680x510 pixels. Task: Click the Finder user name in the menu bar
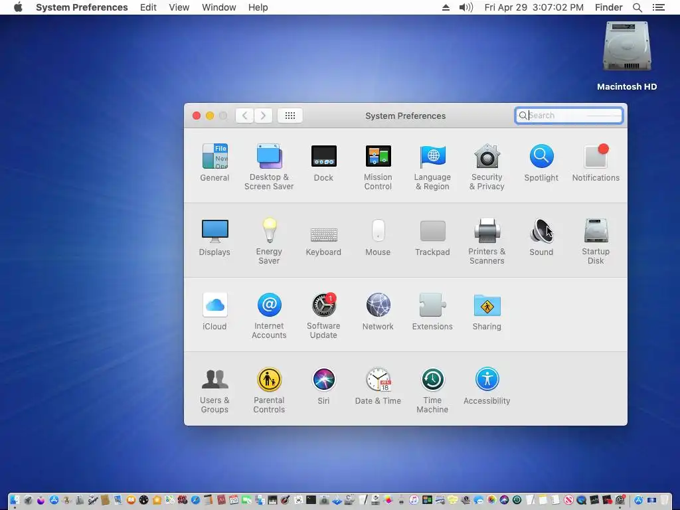[608, 7]
